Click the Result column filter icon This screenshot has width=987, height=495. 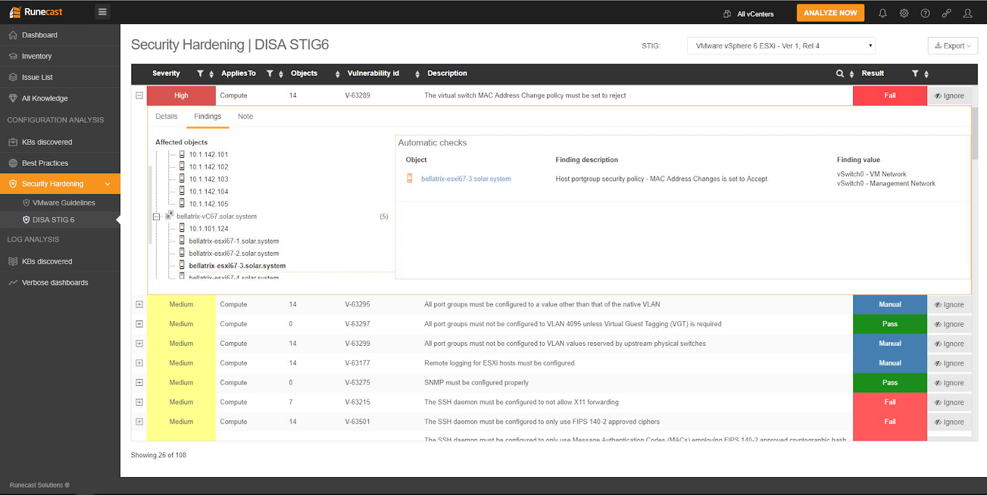915,73
